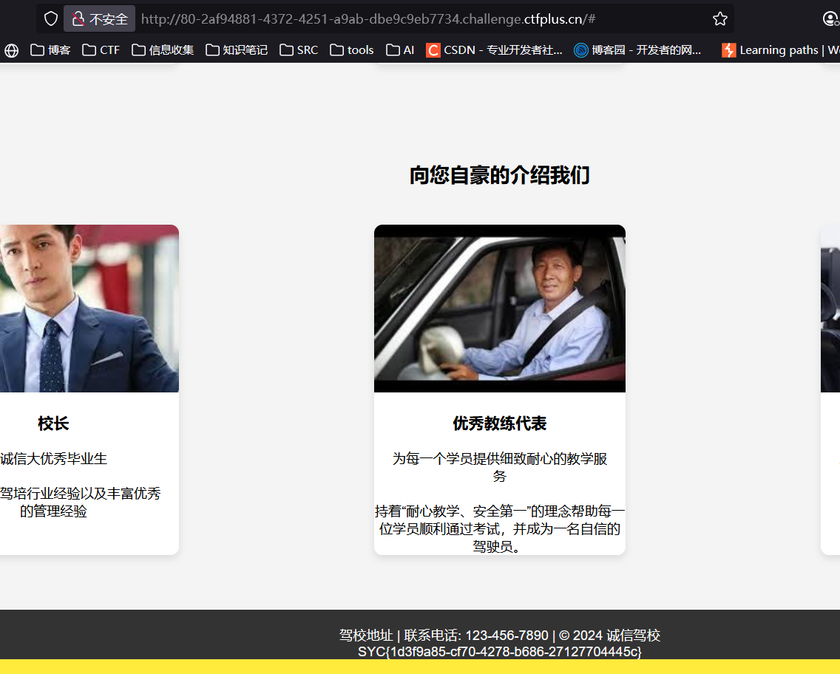
Task: Expand the 信息收集 bookmark folder
Action: (163, 50)
